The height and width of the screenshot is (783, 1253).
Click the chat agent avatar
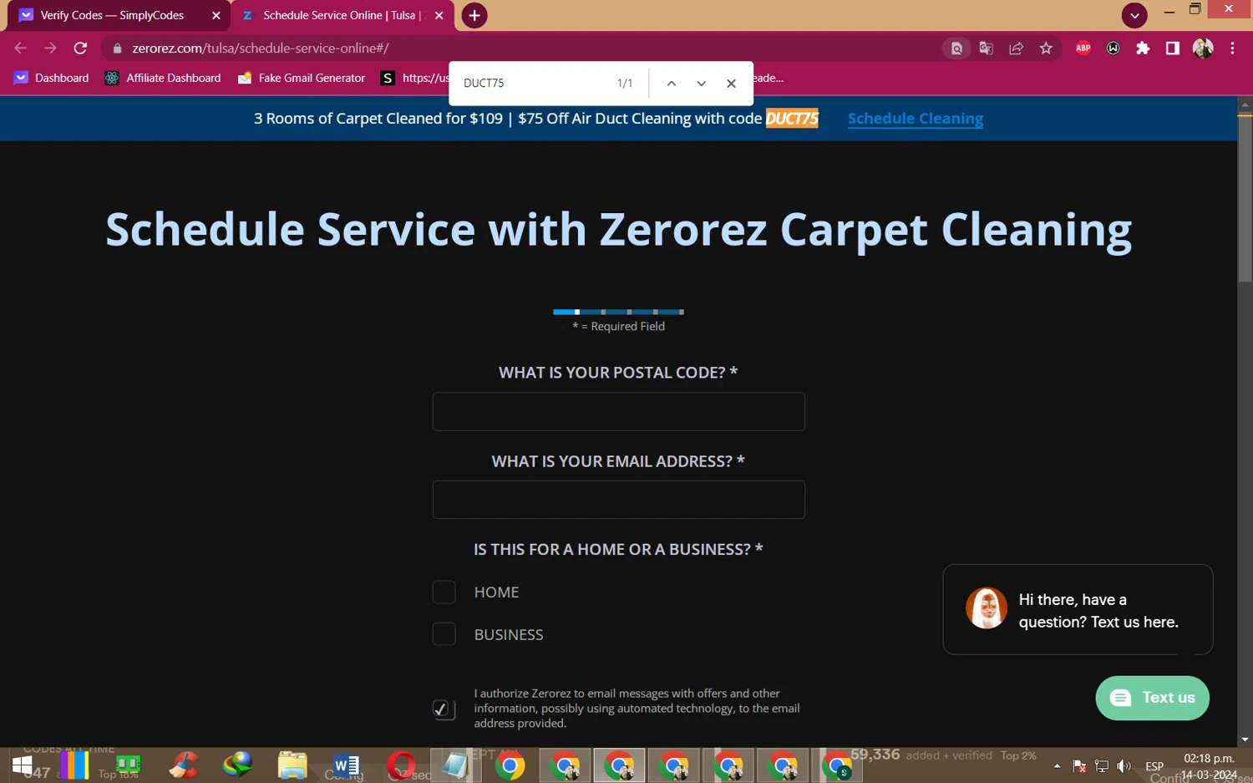(x=987, y=608)
